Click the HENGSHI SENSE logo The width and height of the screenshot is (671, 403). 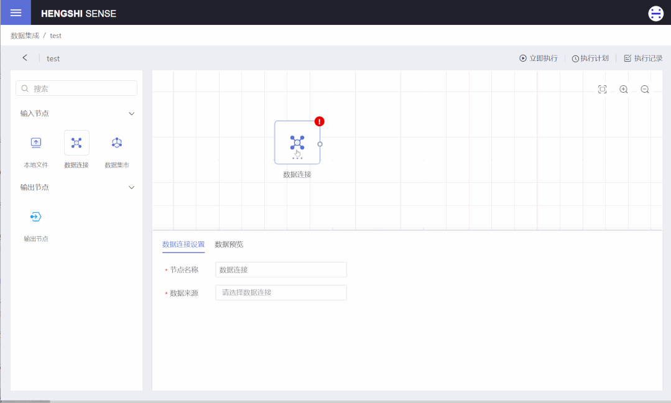[78, 14]
